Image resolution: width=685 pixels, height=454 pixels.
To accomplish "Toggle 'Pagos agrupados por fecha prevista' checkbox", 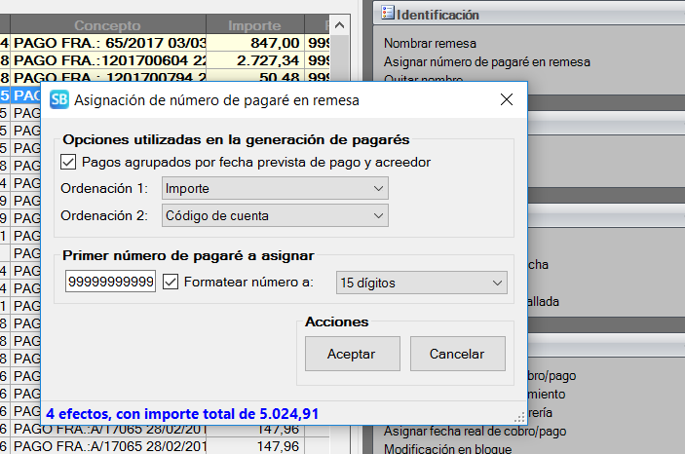I will (x=68, y=162).
